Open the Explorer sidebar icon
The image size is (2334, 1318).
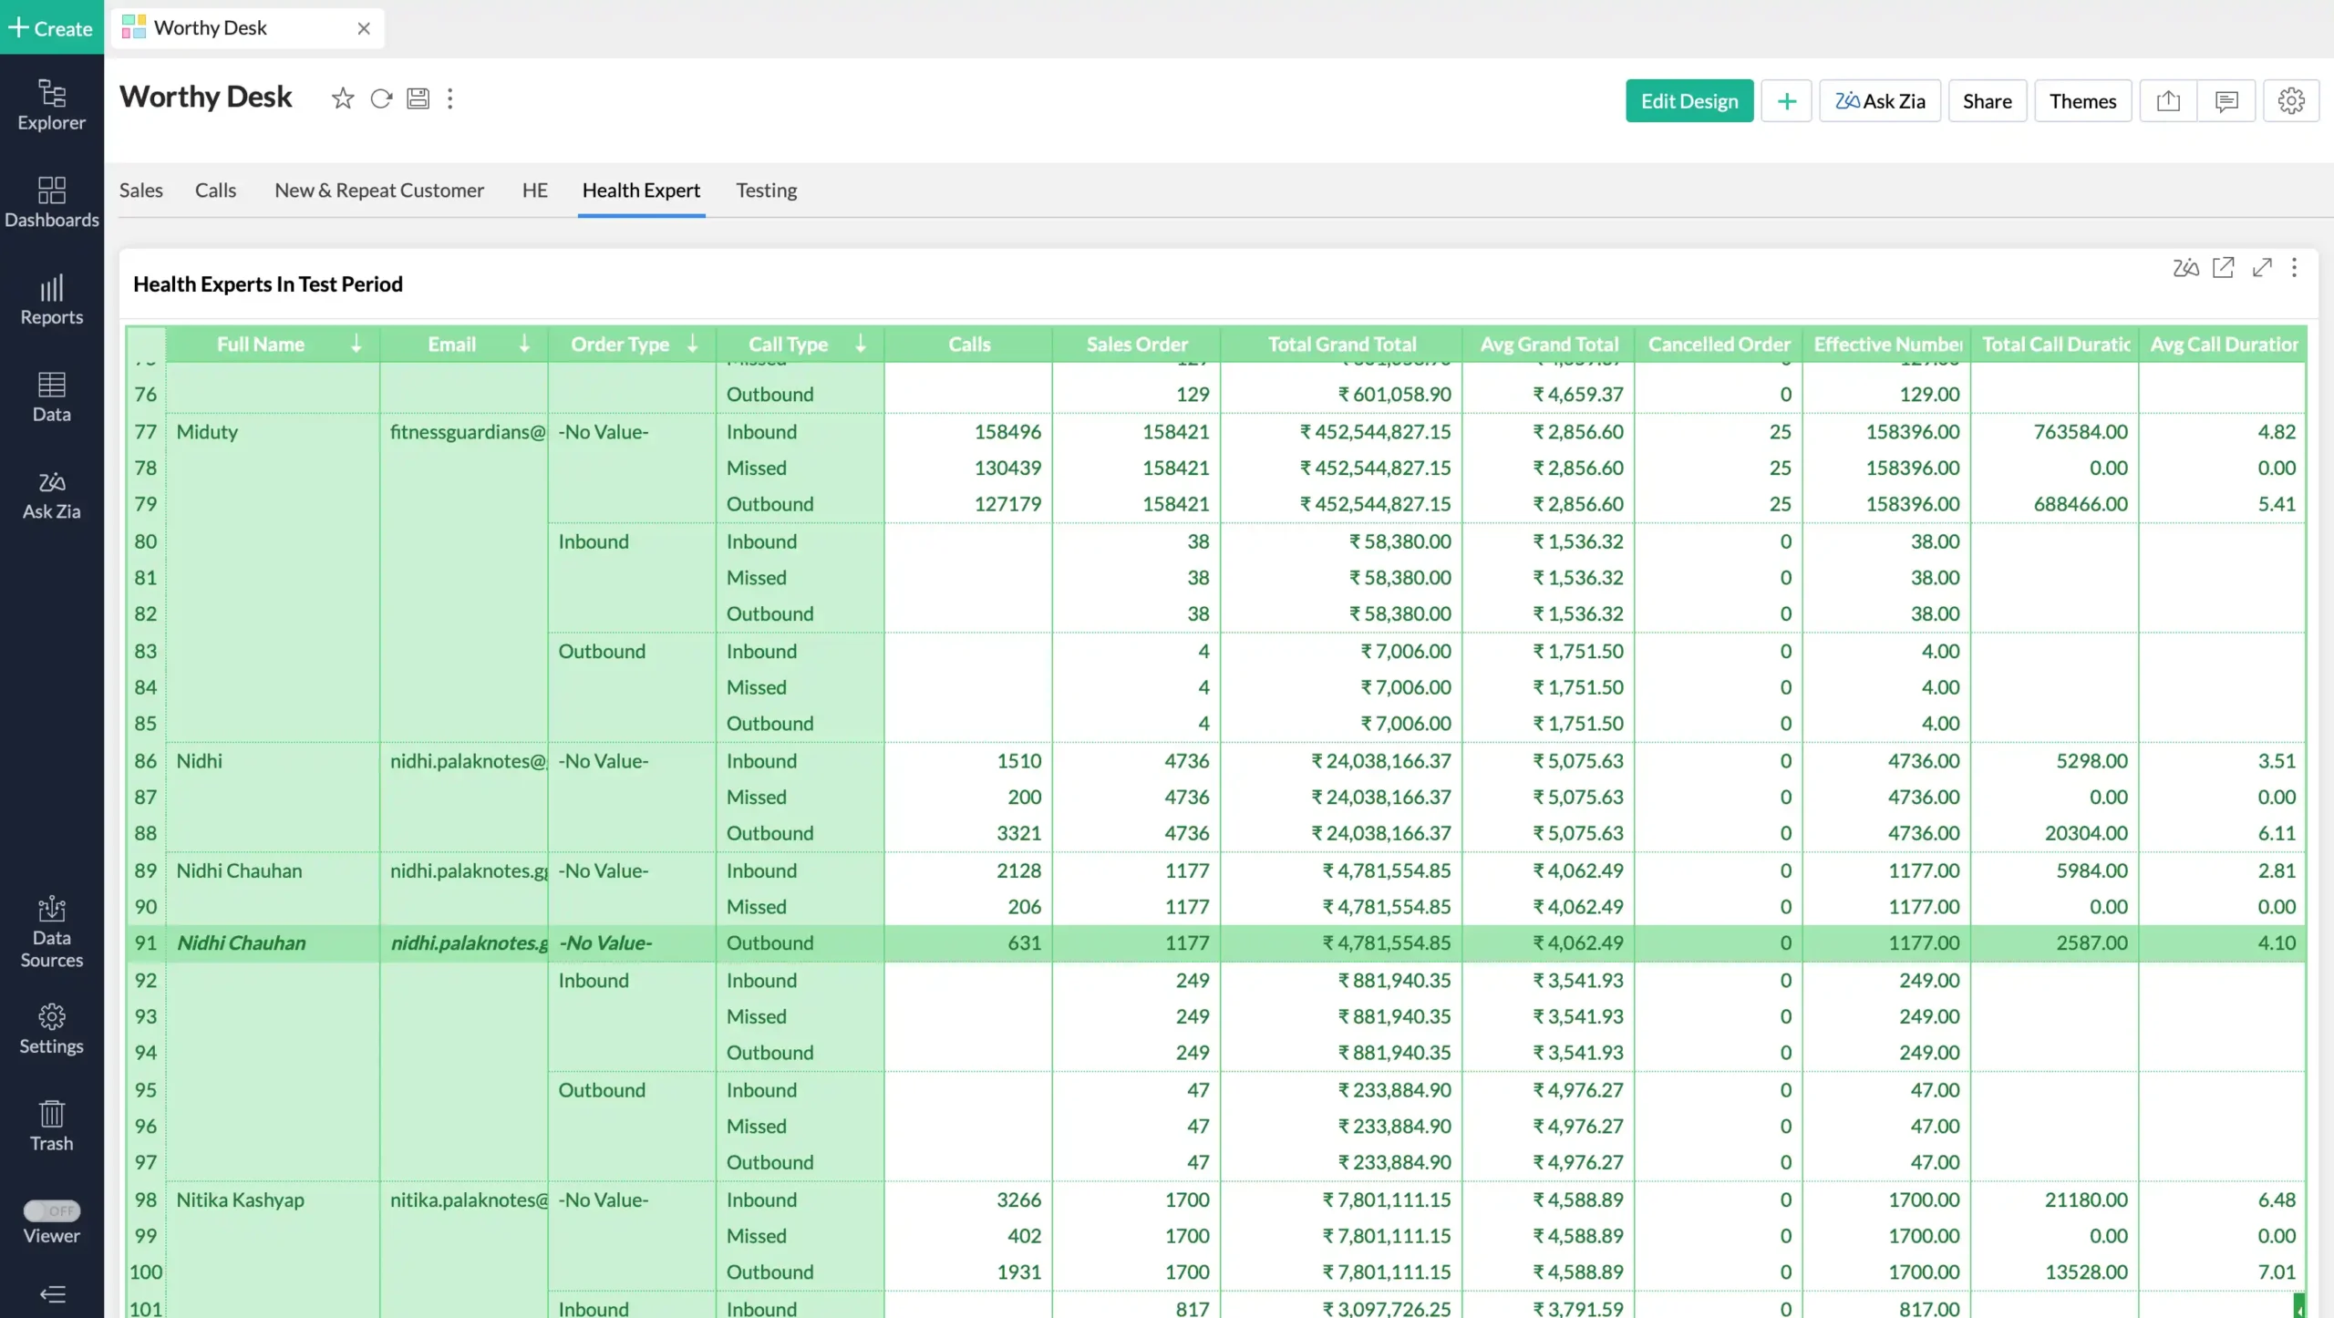point(51,105)
